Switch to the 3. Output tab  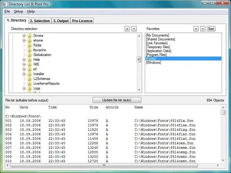pos(61,21)
